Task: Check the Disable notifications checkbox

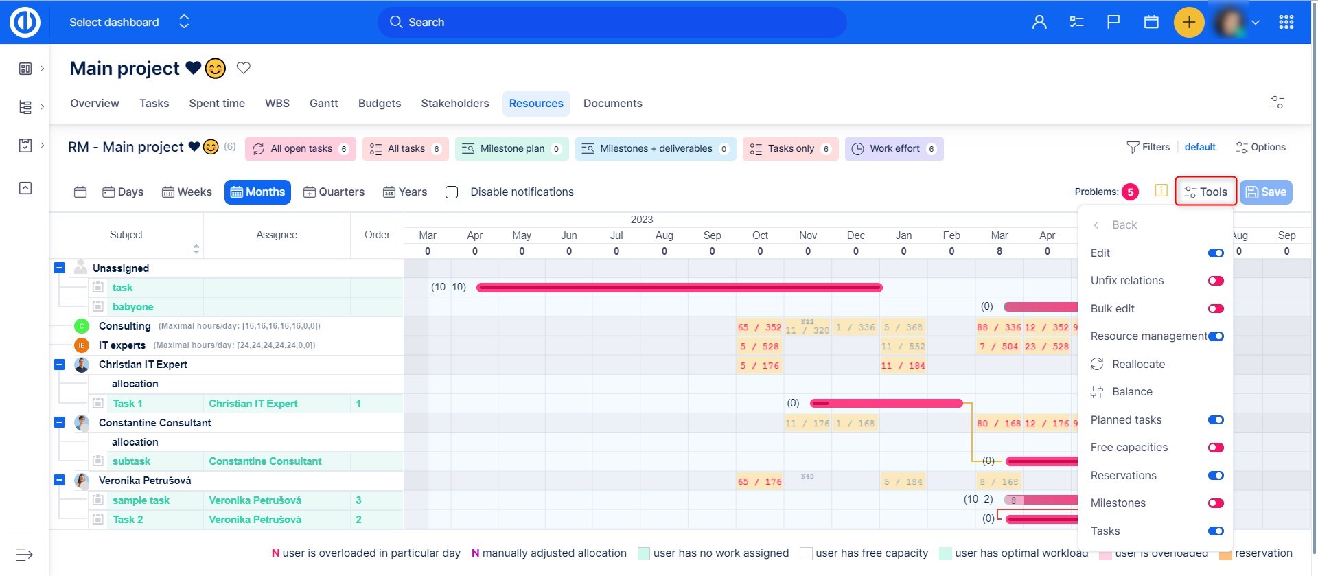Action: pyautogui.click(x=452, y=192)
